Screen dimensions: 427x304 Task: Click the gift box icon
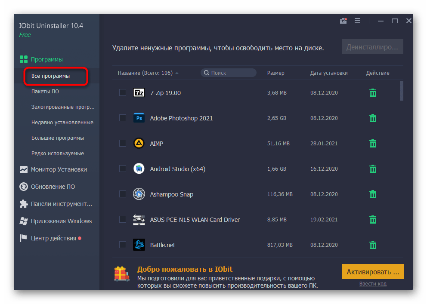[x=121, y=273]
